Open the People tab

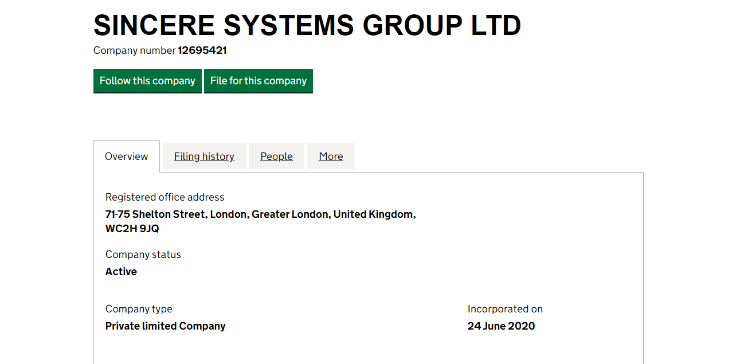click(276, 156)
